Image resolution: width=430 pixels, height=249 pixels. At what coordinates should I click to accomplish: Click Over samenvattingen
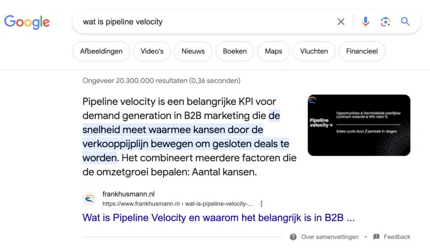329,237
